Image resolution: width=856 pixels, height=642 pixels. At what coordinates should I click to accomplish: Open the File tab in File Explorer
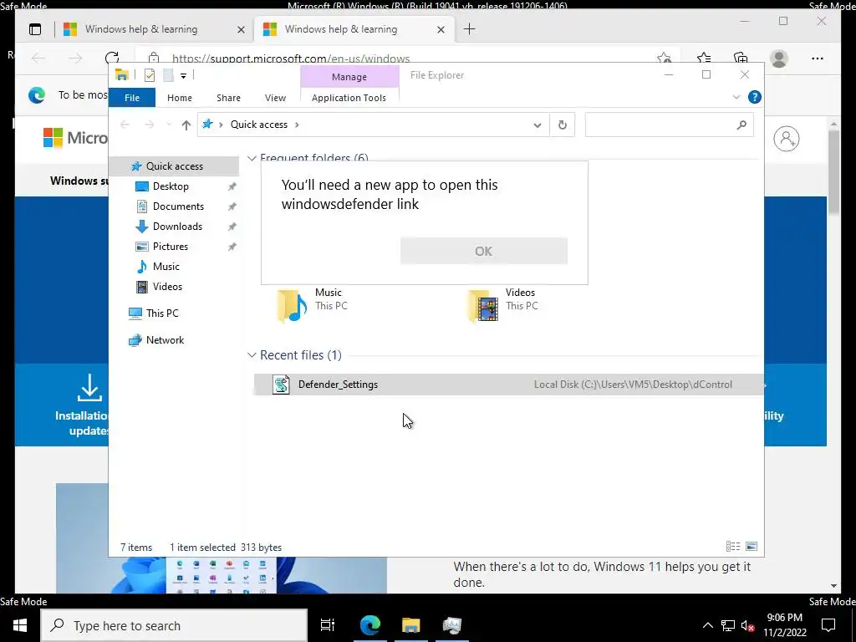[132, 98]
